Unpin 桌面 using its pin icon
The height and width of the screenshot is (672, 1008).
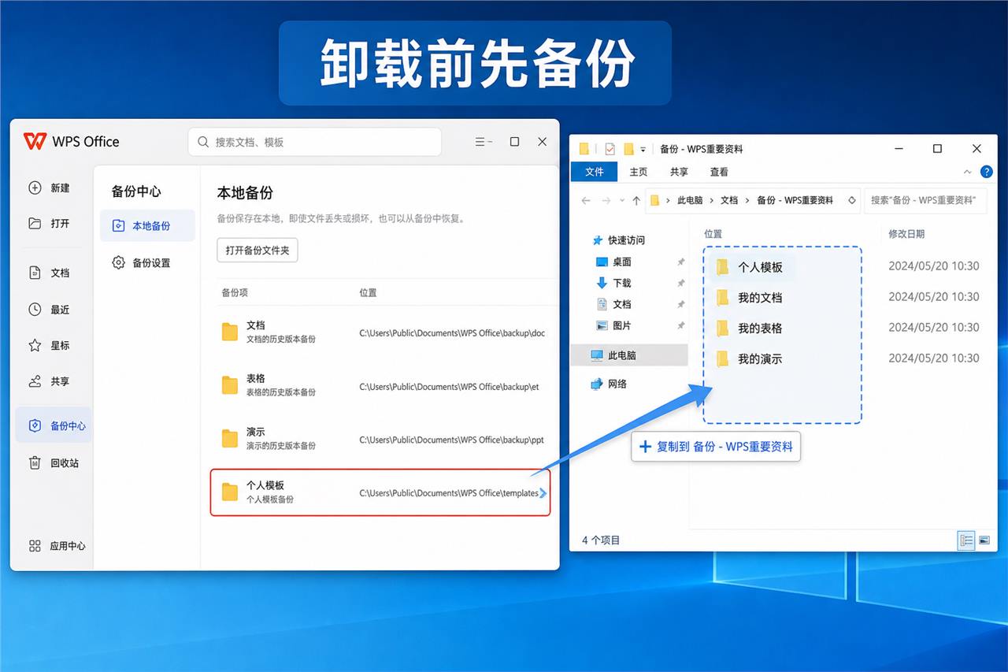tap(681, 262)
